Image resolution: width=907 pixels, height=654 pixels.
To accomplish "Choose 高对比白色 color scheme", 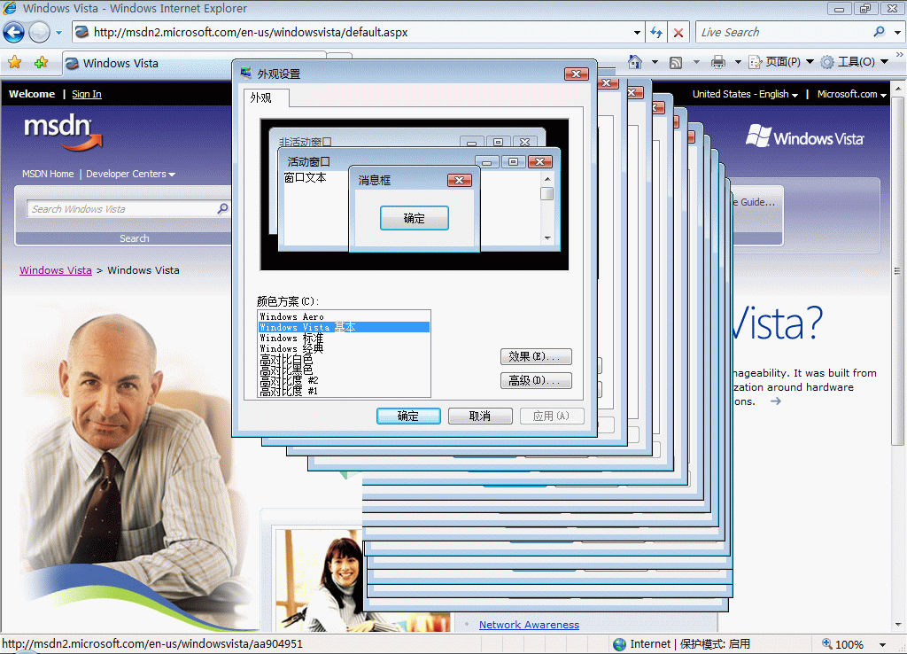I will tap(344, 360).
